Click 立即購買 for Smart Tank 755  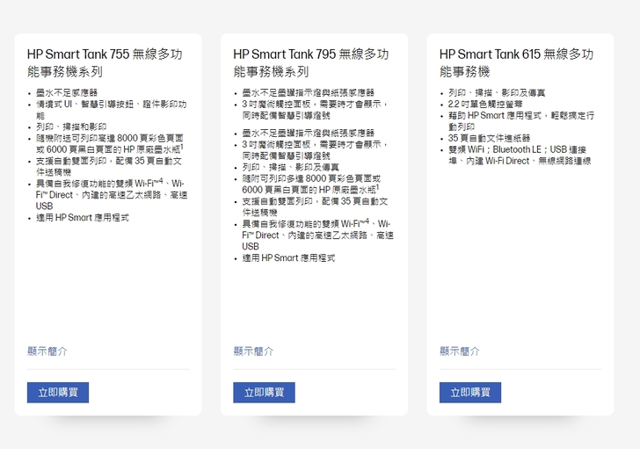coord(58,392)
